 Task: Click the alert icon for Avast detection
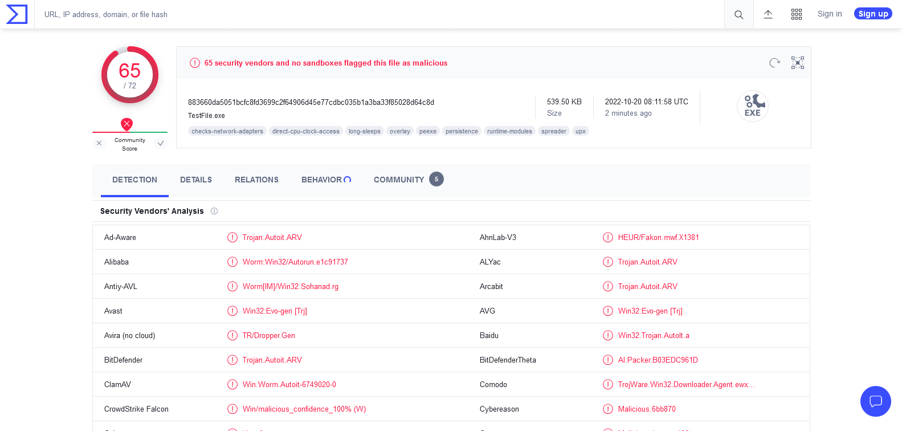[232, 311]
